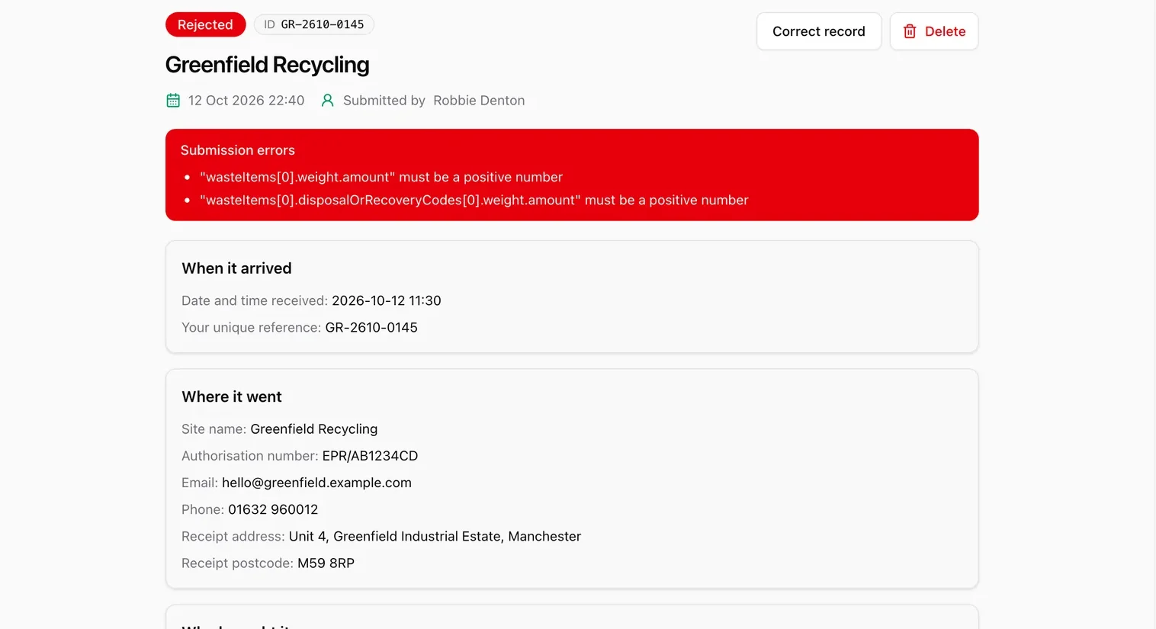The width and height of the screenshot is (1156, 629).
Task: Click the Where it went heading
Action: pyautogui.click(x=232, y=396)
